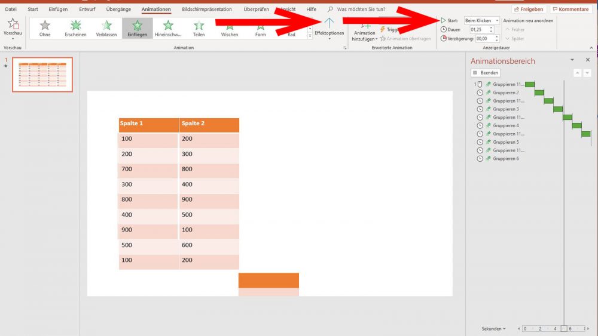Select the Teilen animation star
The height and width of the screenshot is (336, 598).
(199, 27)
